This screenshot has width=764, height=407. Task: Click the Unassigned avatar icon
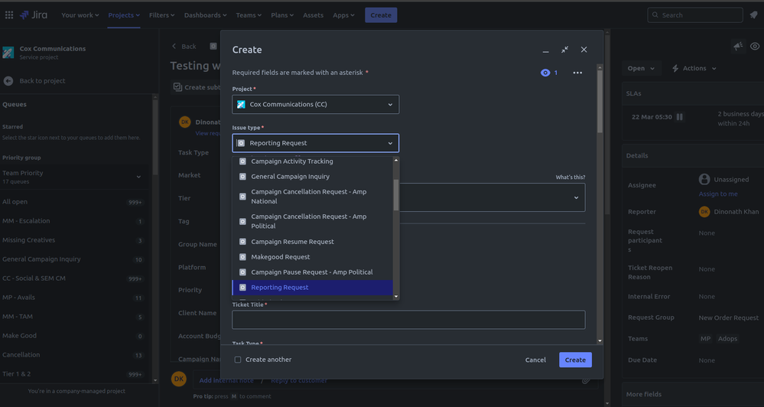[x=704, y=179]
